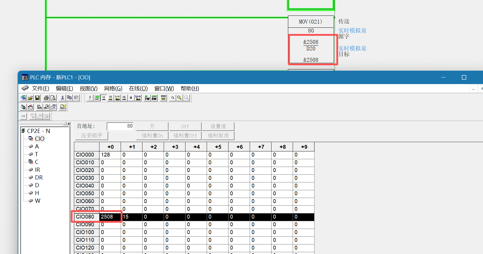
Task: Click the Print Preview icon
Action: [53, 98]
